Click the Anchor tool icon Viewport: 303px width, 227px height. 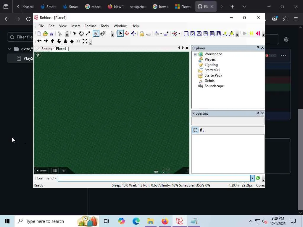click(x=148, y=34)
